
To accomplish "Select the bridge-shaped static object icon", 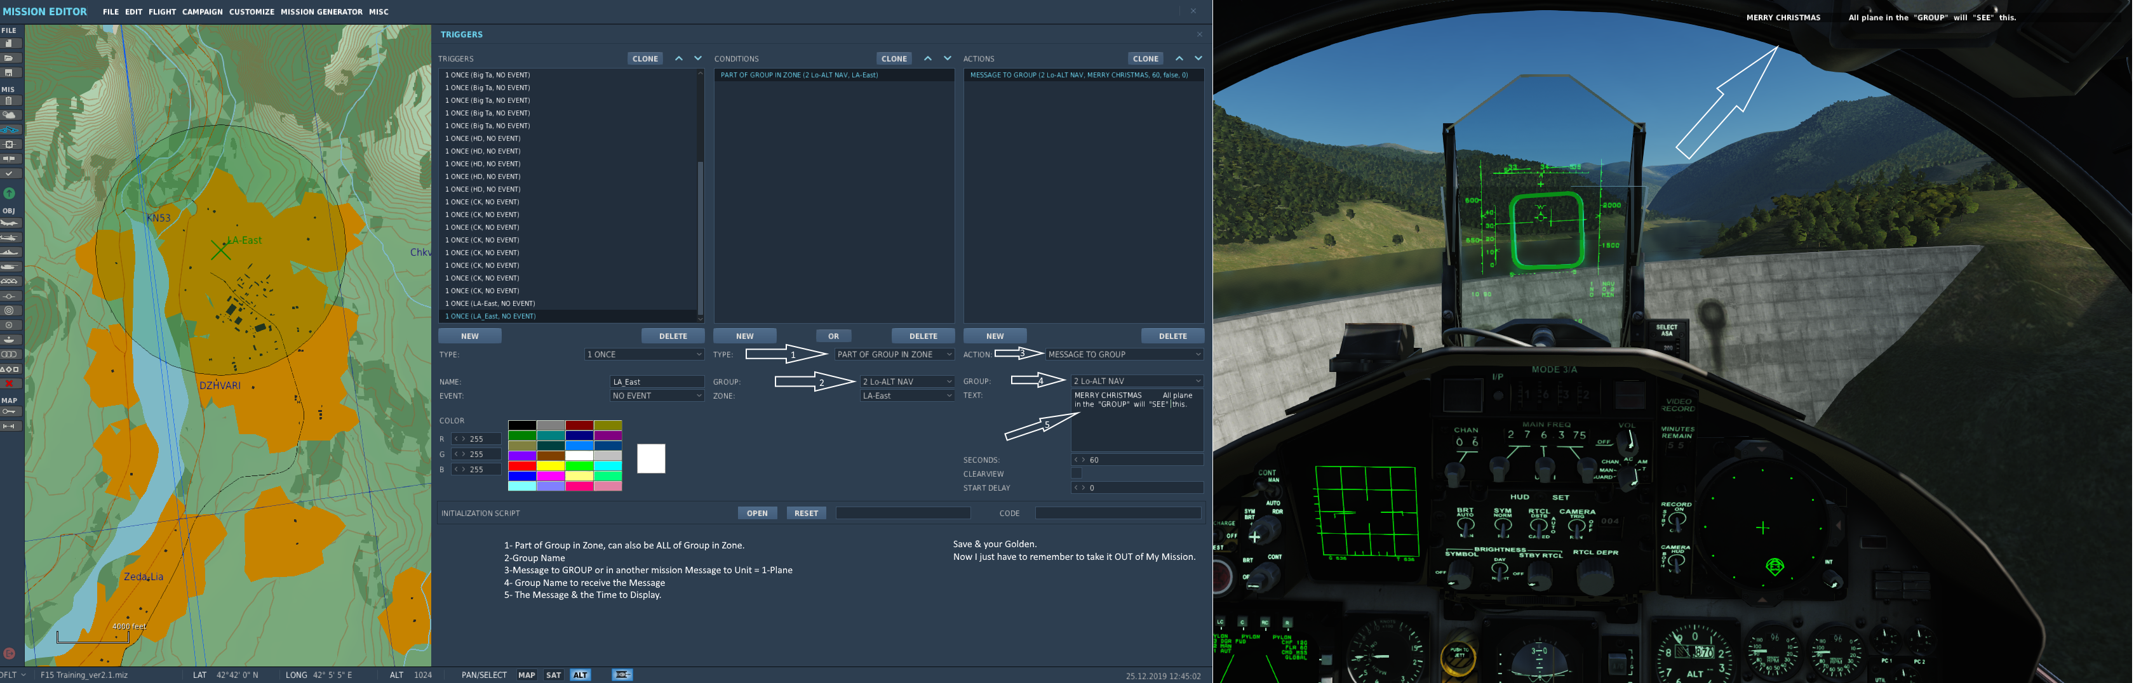I will coord(10,281).
